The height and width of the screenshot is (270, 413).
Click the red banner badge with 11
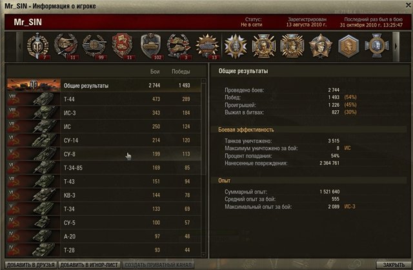123,46
